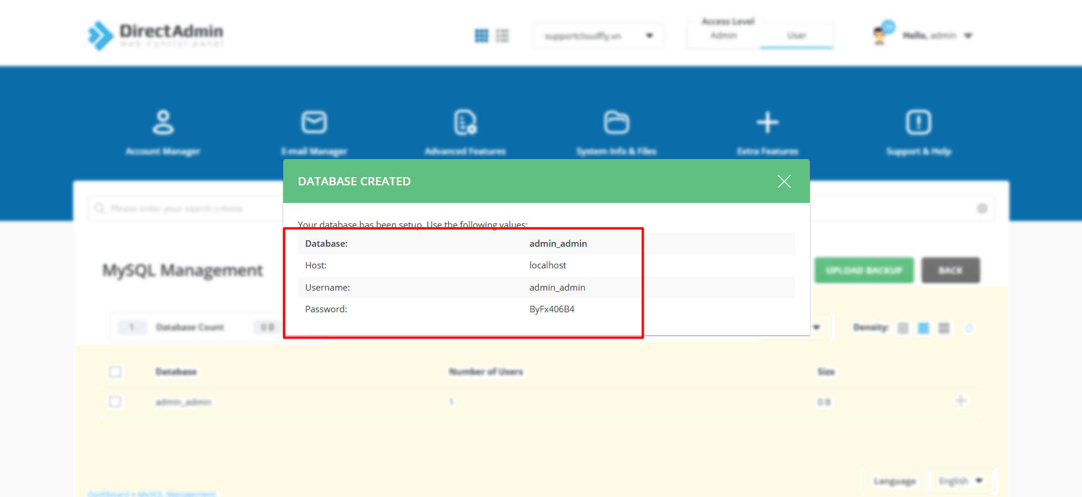
Task: Open Account Manager icon menu
Action: tap(163, 123)
